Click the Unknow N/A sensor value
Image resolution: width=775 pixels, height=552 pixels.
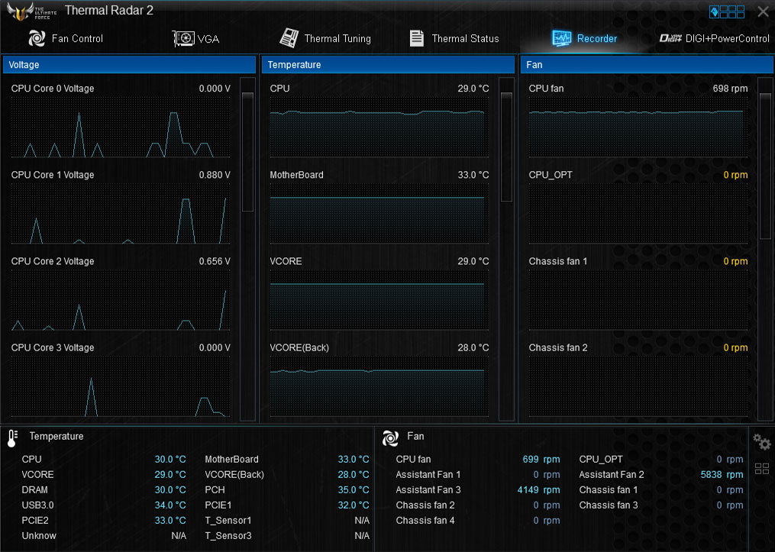click(x=179, y=536)
